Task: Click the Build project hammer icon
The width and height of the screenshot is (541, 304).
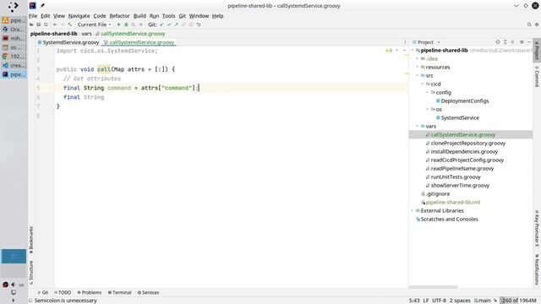Action: coord(70,24)
